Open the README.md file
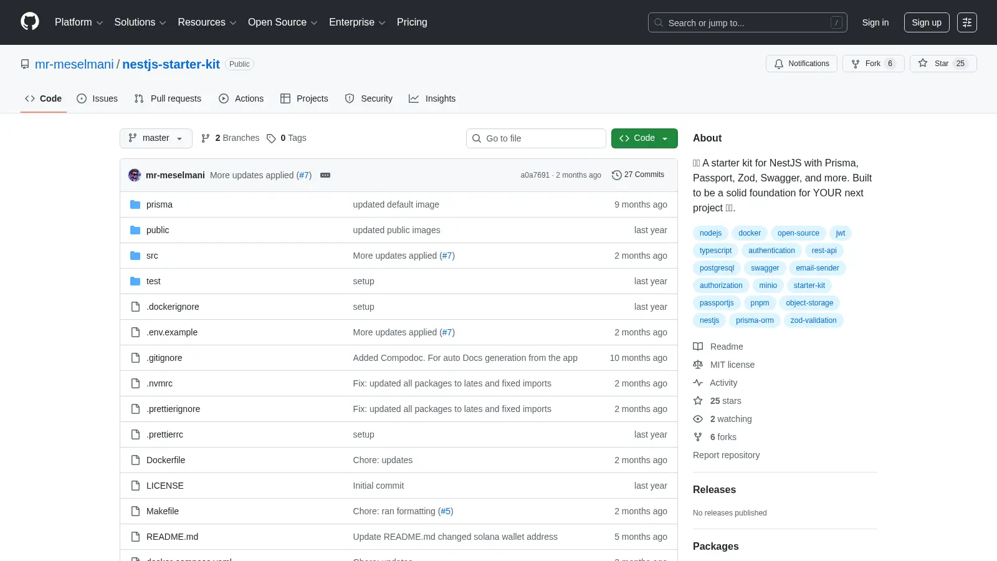Screen dimensions: 997x561 tap(172, 537)
